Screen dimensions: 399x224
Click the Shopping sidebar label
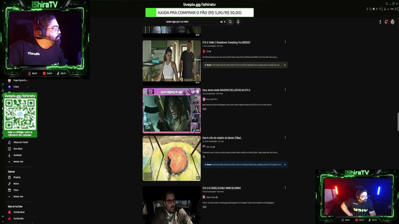point(17,177)
